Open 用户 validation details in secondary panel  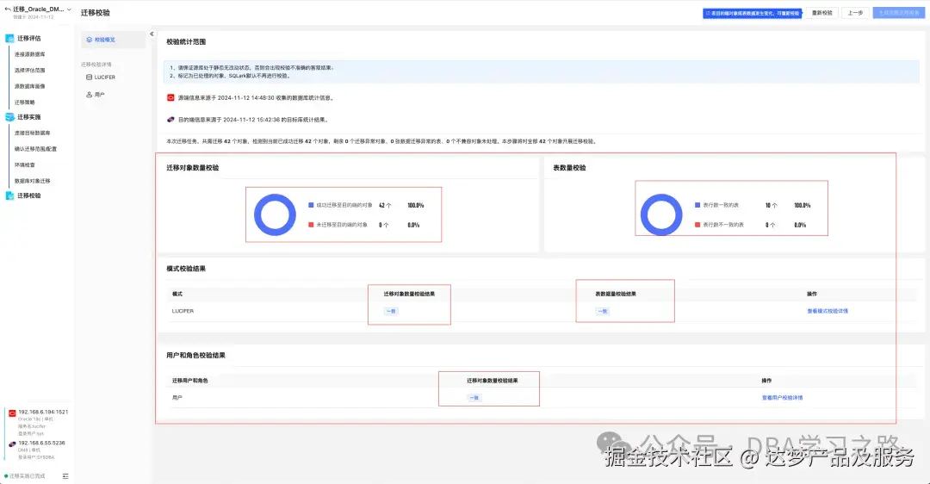click(x=100, y=95)
